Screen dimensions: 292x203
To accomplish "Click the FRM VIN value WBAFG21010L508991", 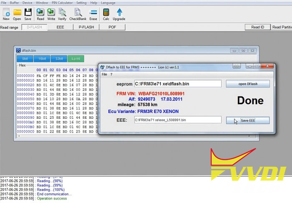I will point(161,94).
